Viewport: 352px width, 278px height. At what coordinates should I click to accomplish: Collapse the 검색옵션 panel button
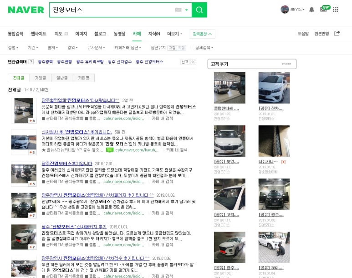pos(202,34)
